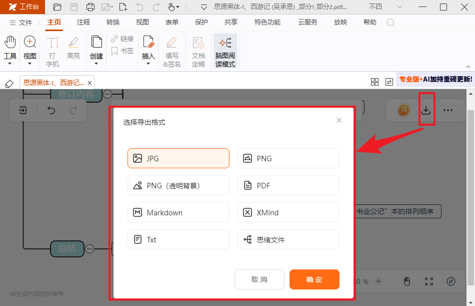Click the 确定 confirm button
This screenshot has width=475, height=306.
314,279
